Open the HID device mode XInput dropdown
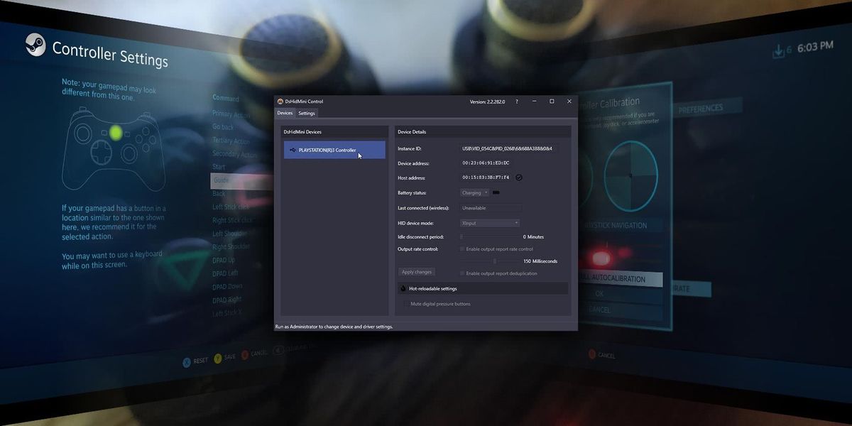Screen dimensions: 852x426 [x=490, y=223]
